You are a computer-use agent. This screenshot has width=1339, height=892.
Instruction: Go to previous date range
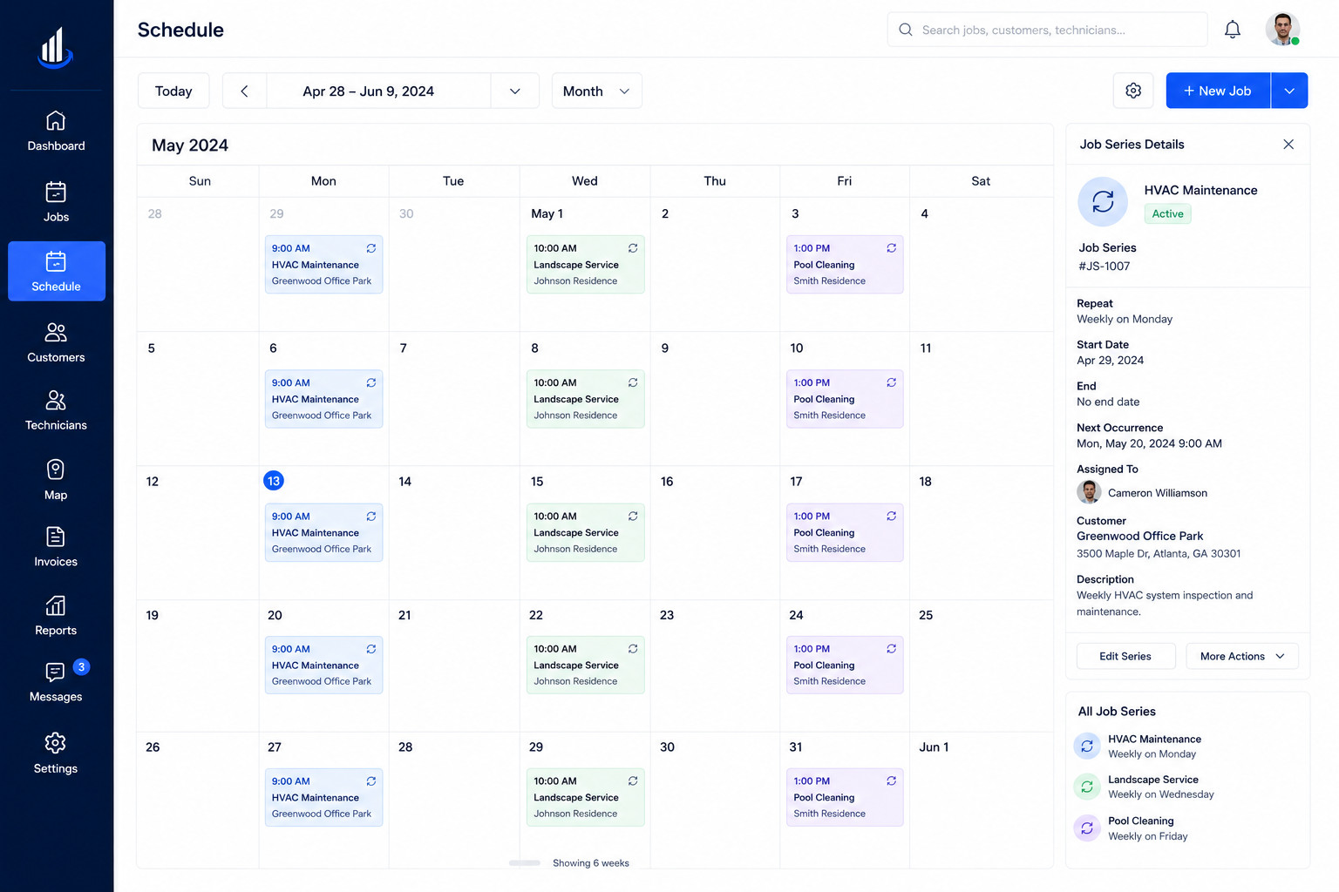244,91
